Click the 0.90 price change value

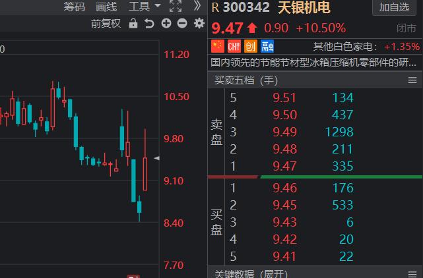pyautogui.click(x=277, y=28)
